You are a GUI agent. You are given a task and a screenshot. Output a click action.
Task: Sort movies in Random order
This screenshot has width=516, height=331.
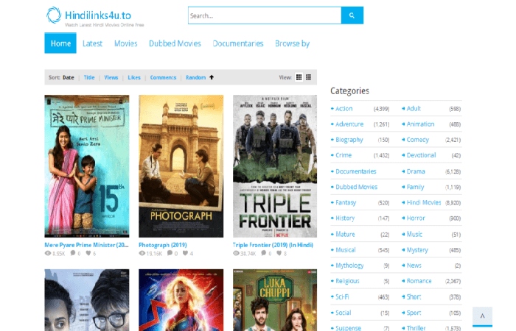click(195, 77)
